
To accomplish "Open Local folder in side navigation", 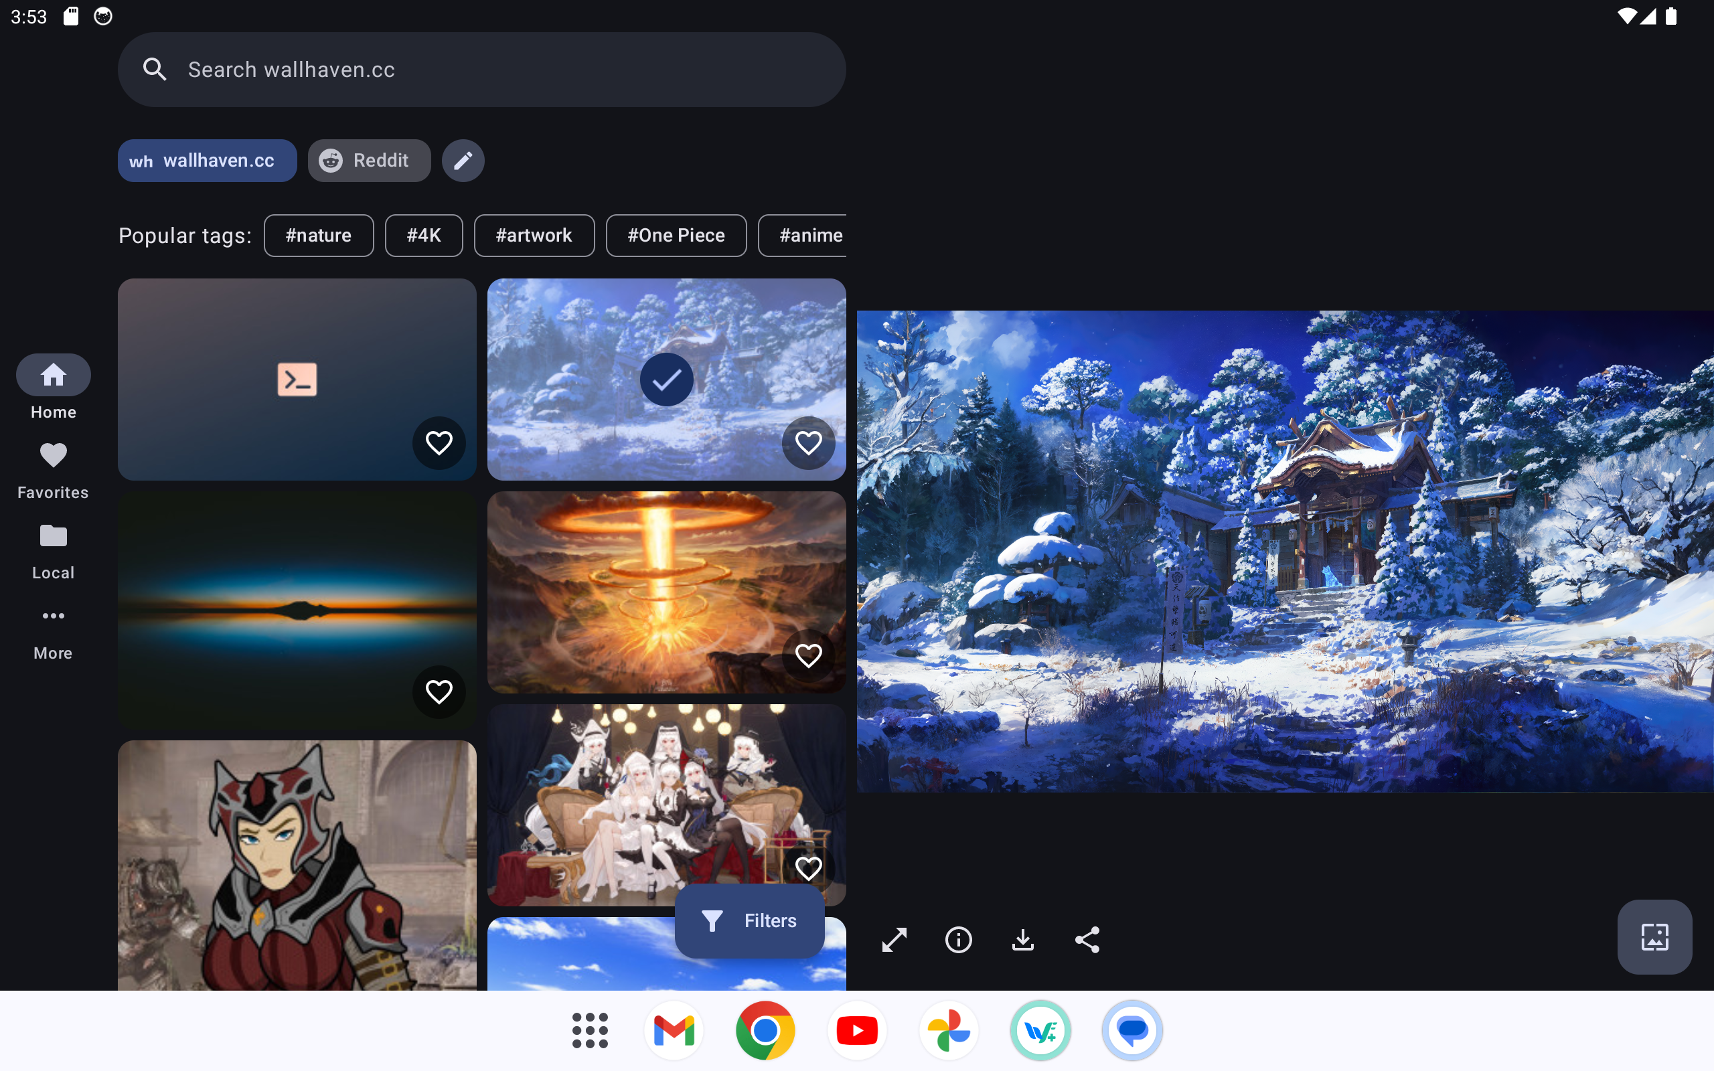I will click(53, 551).
